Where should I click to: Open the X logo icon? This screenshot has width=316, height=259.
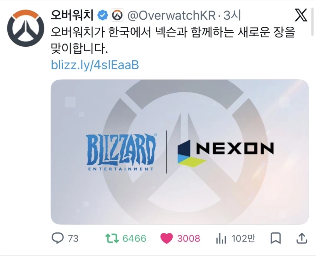(x=301, y=15)
